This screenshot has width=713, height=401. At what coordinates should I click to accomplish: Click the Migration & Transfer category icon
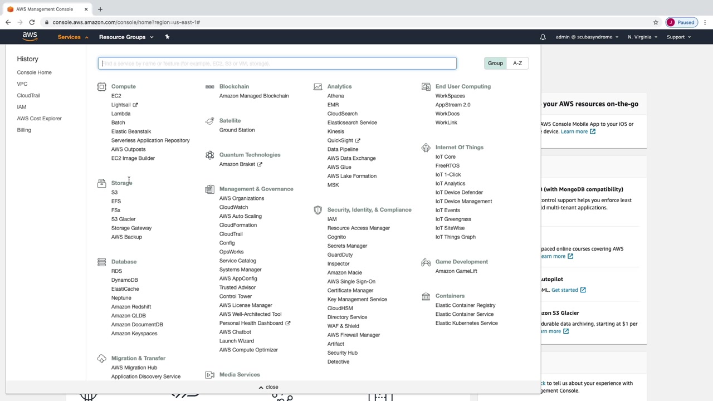click(101, 359)
